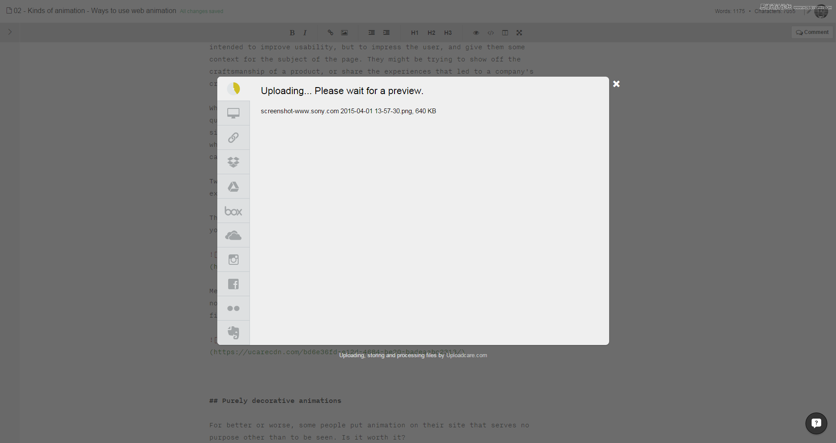Select the Google Drive source tab
The image size is (836, 443).
coord(233,186)
